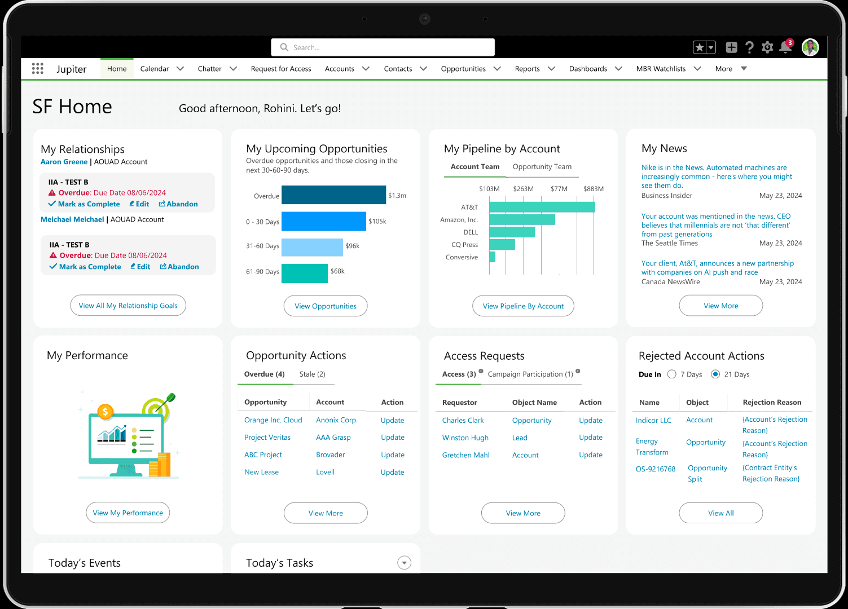Select the 21 Days radio button
The height and width of the screenshot is (609, 848).
point(715,374)
